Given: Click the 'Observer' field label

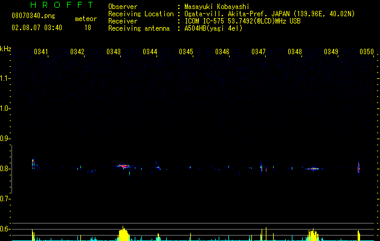Looking at the screenshot, I should (123, 7).
